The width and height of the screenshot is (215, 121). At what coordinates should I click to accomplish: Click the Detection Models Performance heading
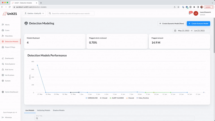(47, 55)
